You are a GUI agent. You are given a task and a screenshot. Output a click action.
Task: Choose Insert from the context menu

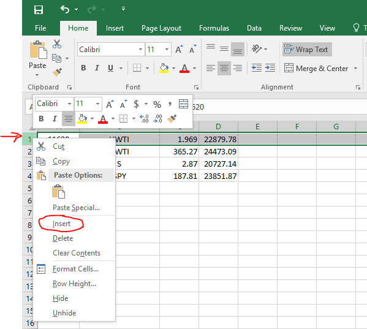61,224
